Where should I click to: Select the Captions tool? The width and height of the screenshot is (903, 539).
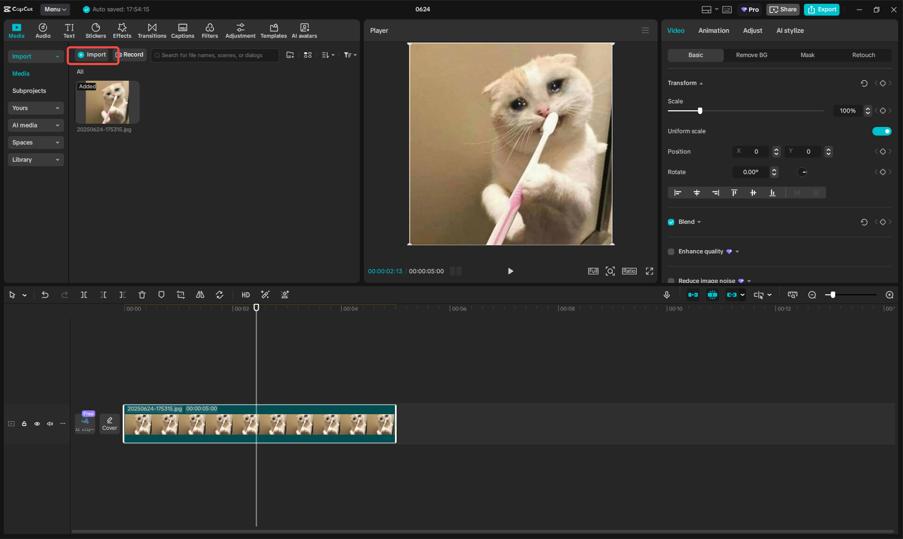click(182, 30)
